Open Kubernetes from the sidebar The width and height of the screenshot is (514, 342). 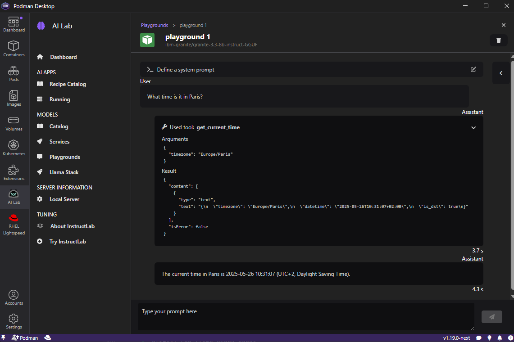click(x=14, y=148)
